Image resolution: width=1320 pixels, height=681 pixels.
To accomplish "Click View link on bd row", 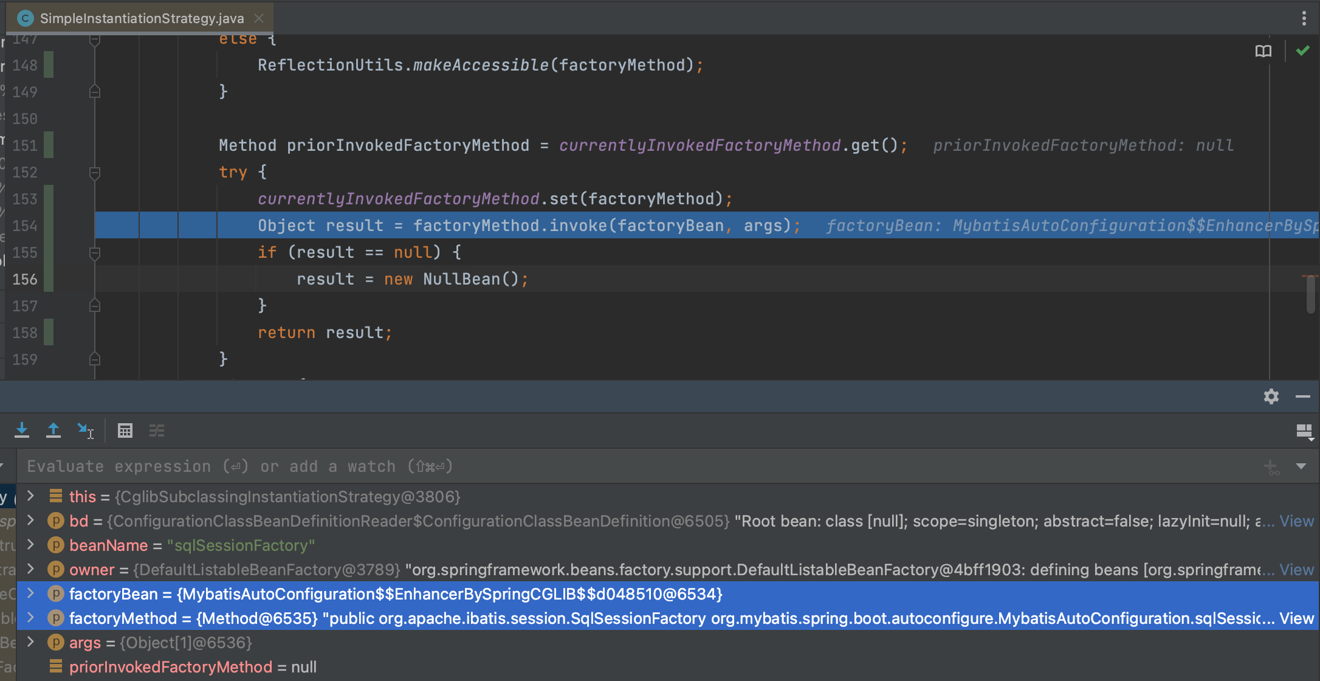I will click(x=1296, y=521).
